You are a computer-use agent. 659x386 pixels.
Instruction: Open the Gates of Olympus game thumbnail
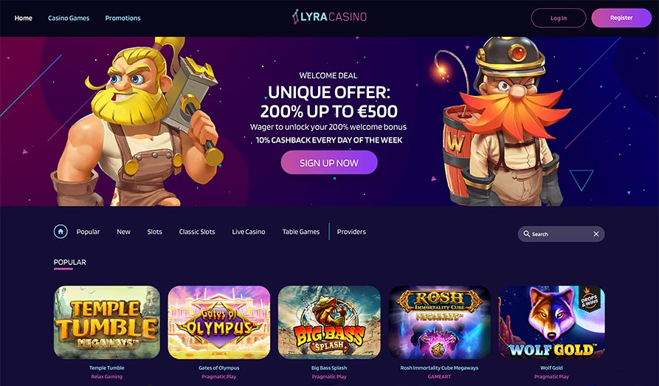tap(219, 322)
